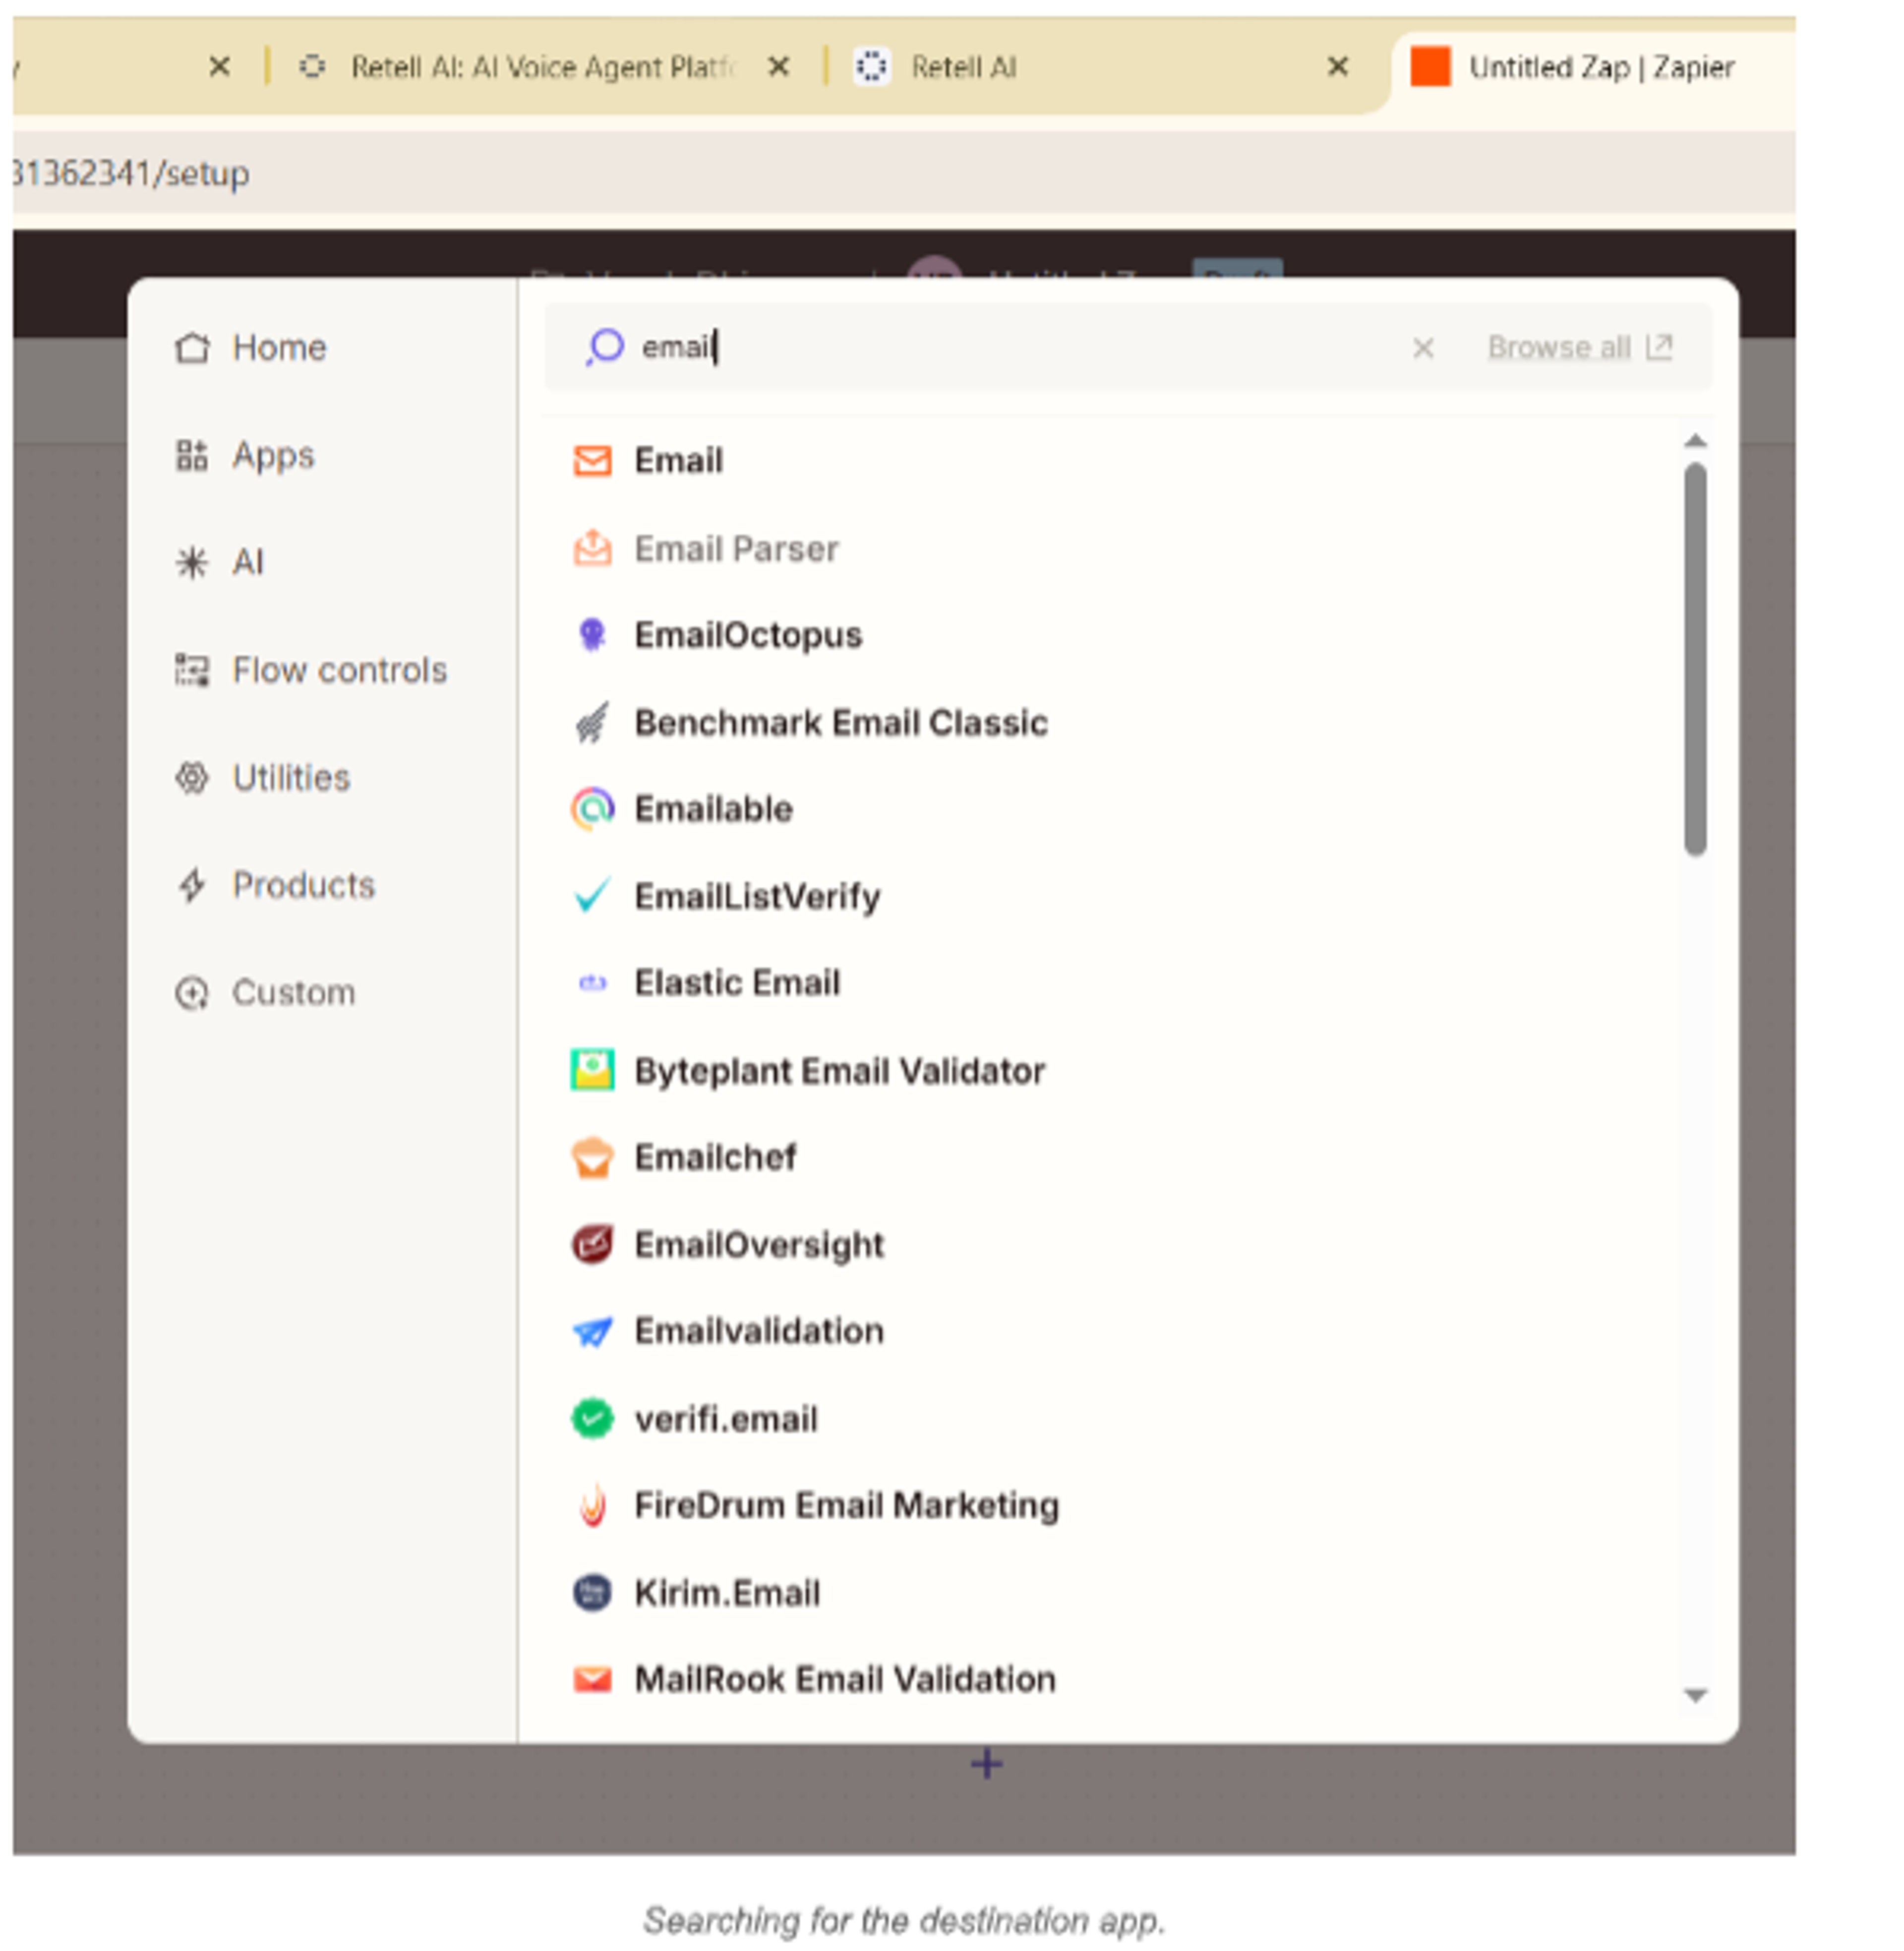Open the Products category
Screen dimensions: 1904x1951
tap(275, 885)
